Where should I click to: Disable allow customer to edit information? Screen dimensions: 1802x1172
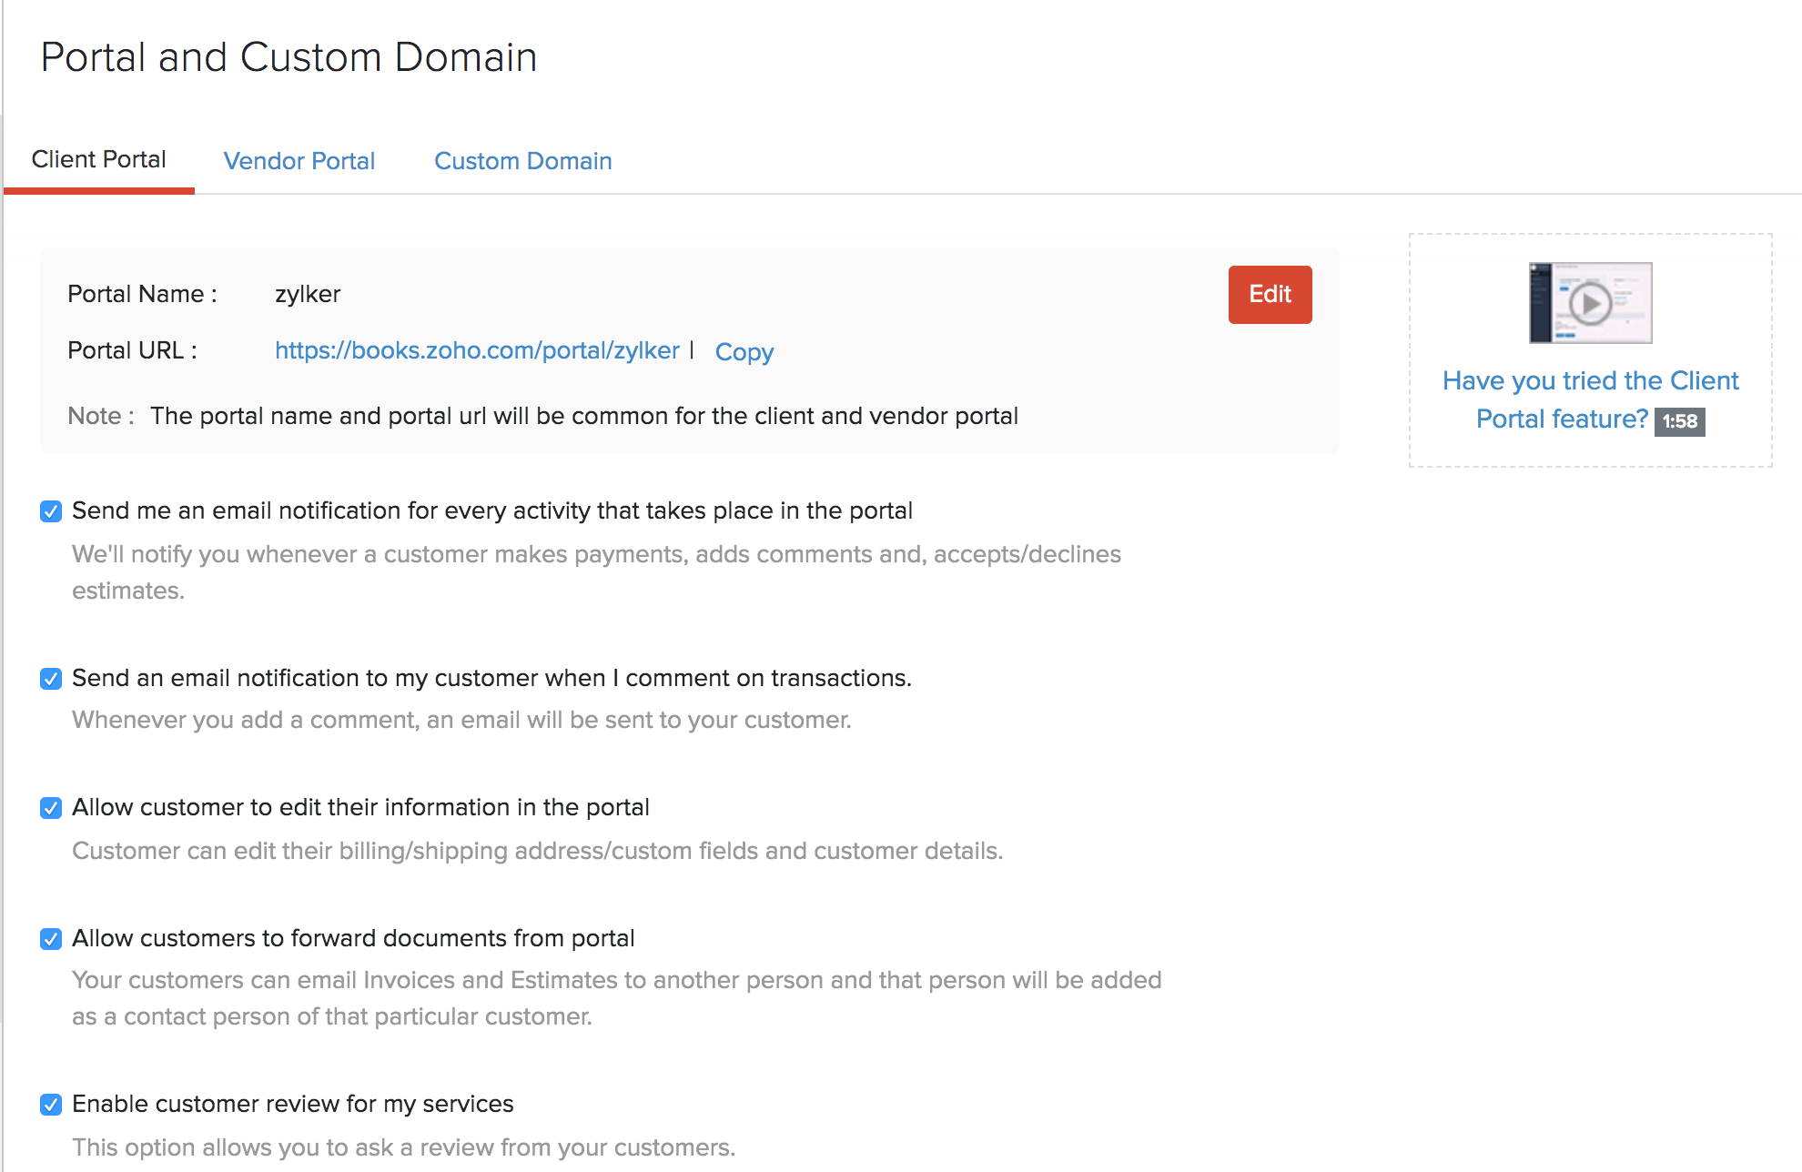[x=51, y=808]
